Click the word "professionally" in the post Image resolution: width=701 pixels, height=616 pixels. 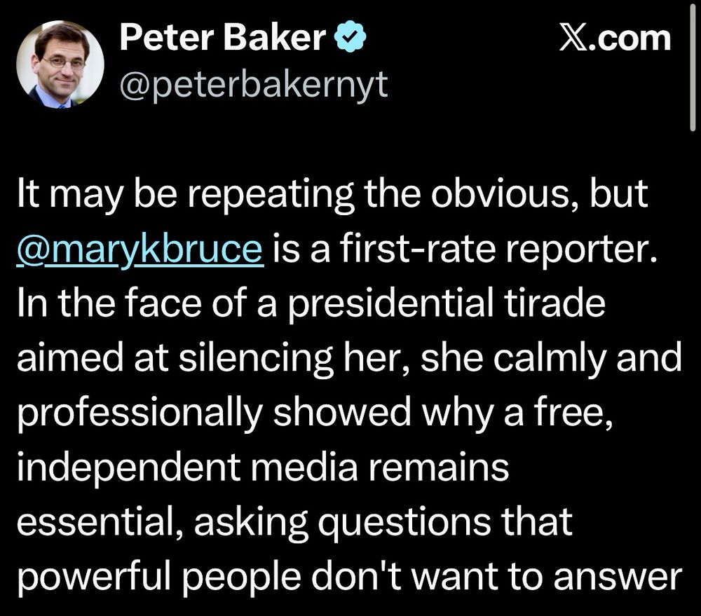click(139, 413)
